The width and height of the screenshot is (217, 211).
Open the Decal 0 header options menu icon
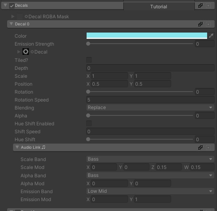click(x=208, y=24)
